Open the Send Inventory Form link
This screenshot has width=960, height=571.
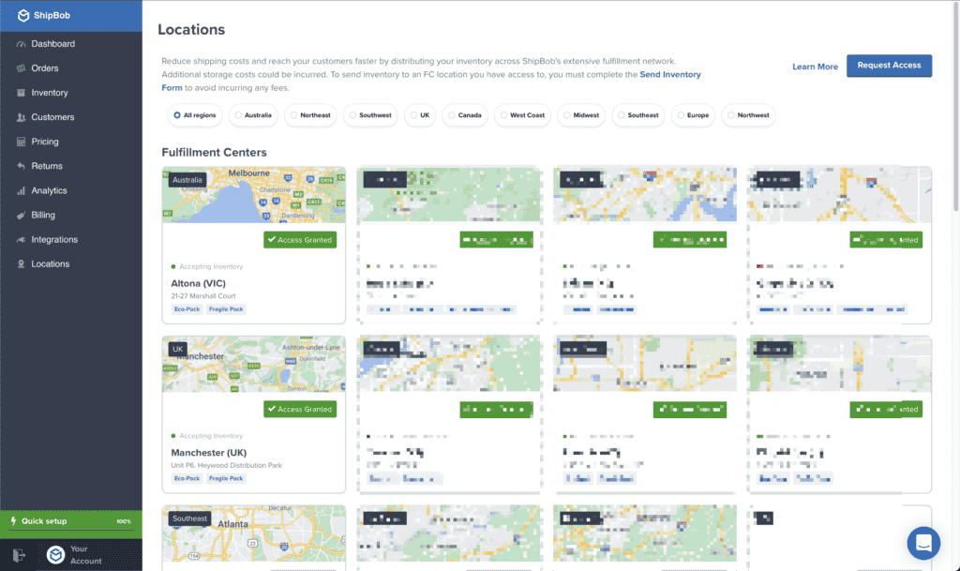tap(670, 75)
